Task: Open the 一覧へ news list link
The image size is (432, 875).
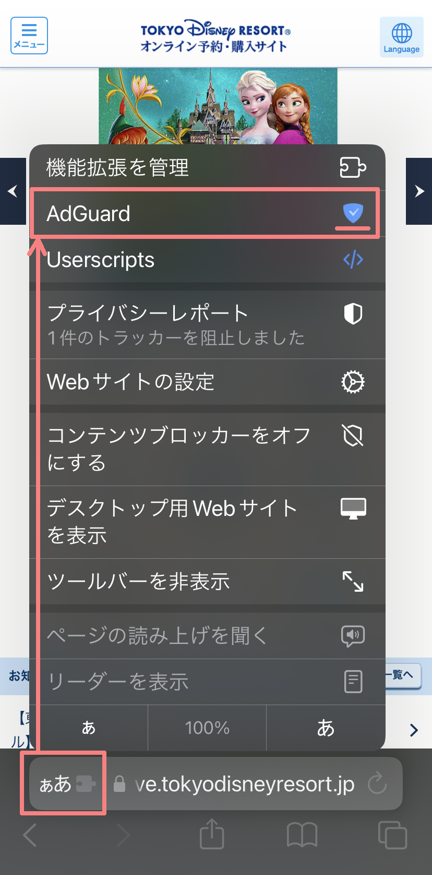Action: [402, 675]
